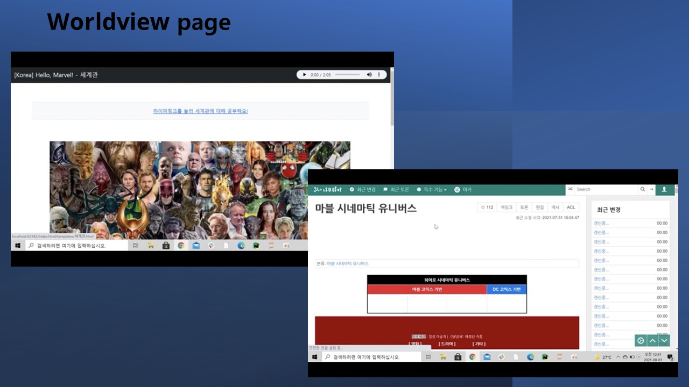The width and height of the screenshot is (689, 387).
Task: Open the 최근 토론 menu in the namuwiki header
Action: point(397,190)
